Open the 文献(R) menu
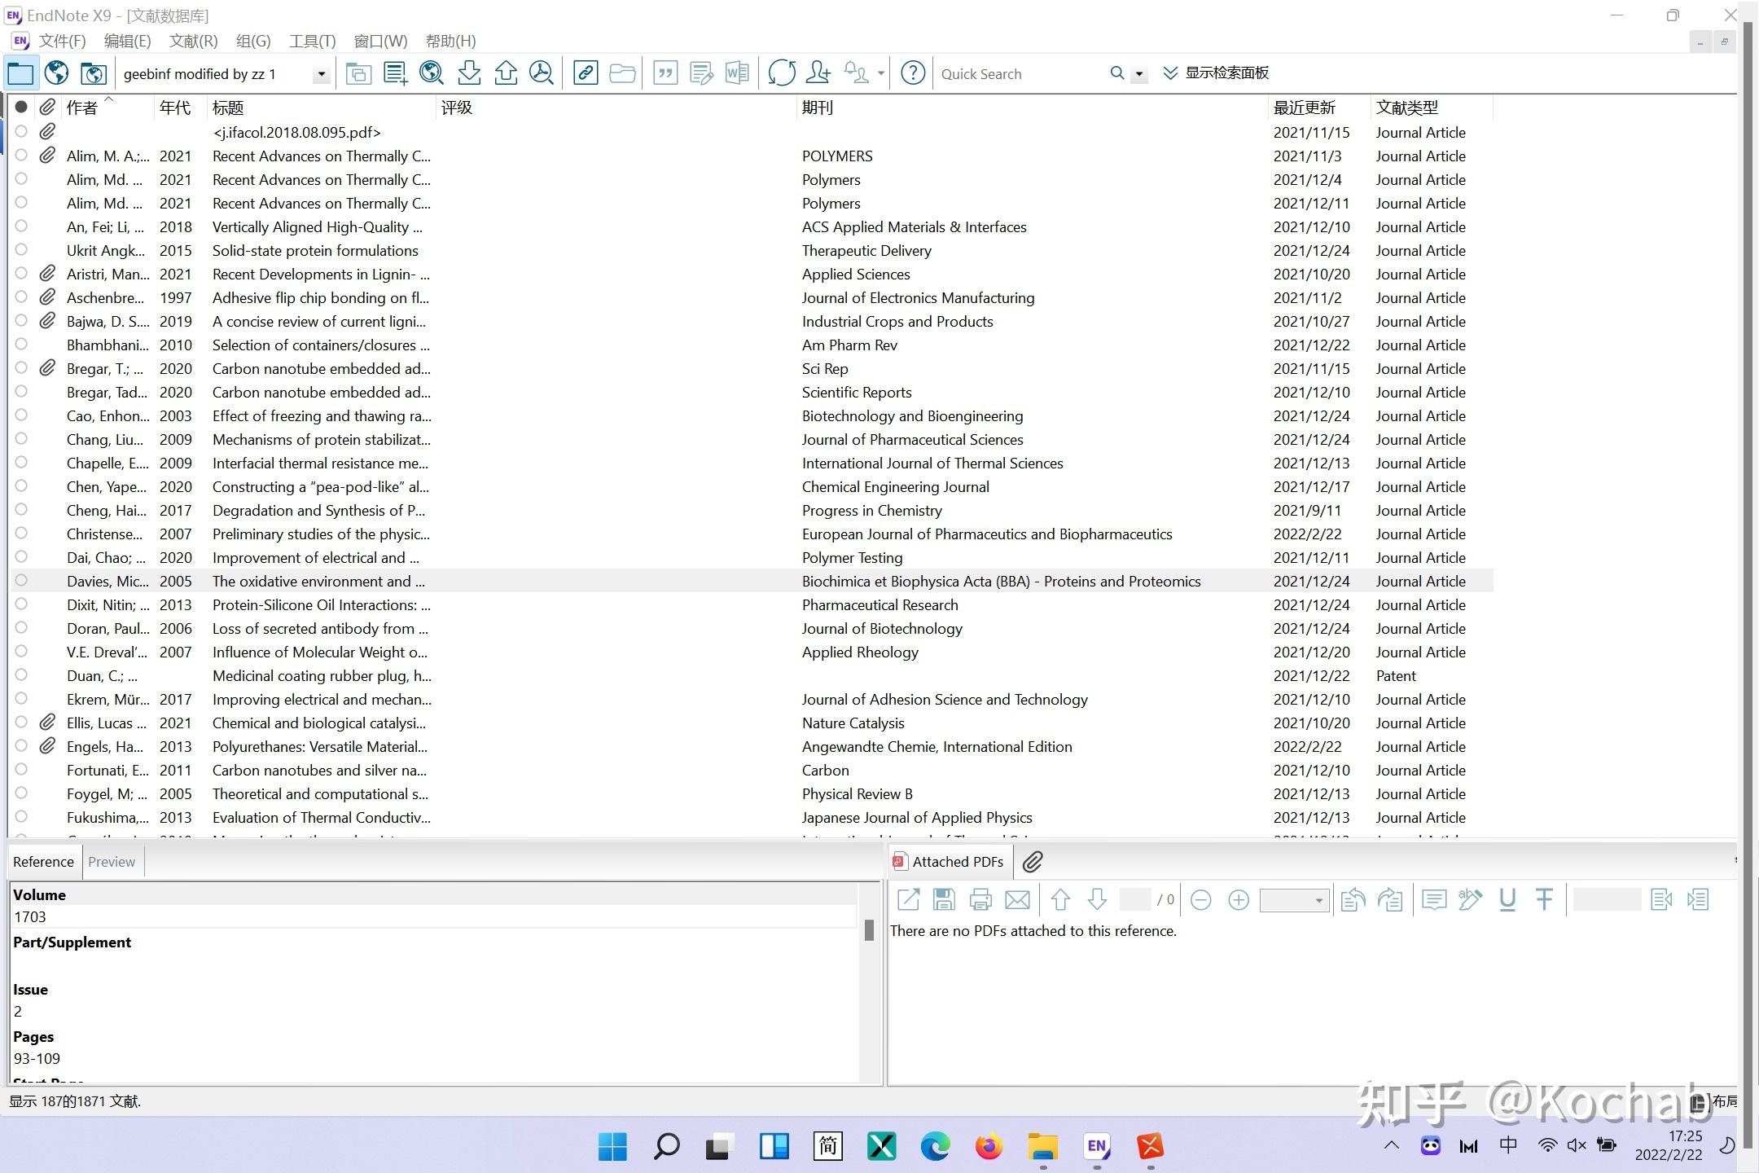 coord(193,41)
